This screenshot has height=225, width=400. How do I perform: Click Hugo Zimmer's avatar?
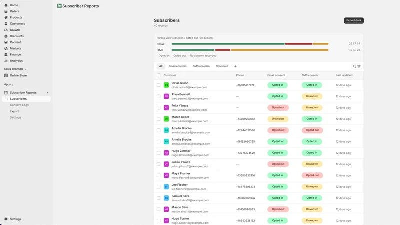(166, 153)
